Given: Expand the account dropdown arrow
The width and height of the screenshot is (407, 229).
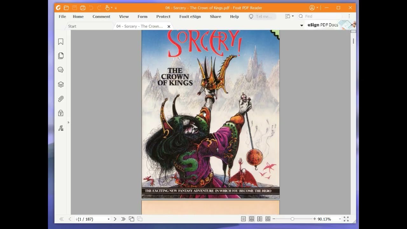Looking at the screenshot, I should [x=317, y=8].
